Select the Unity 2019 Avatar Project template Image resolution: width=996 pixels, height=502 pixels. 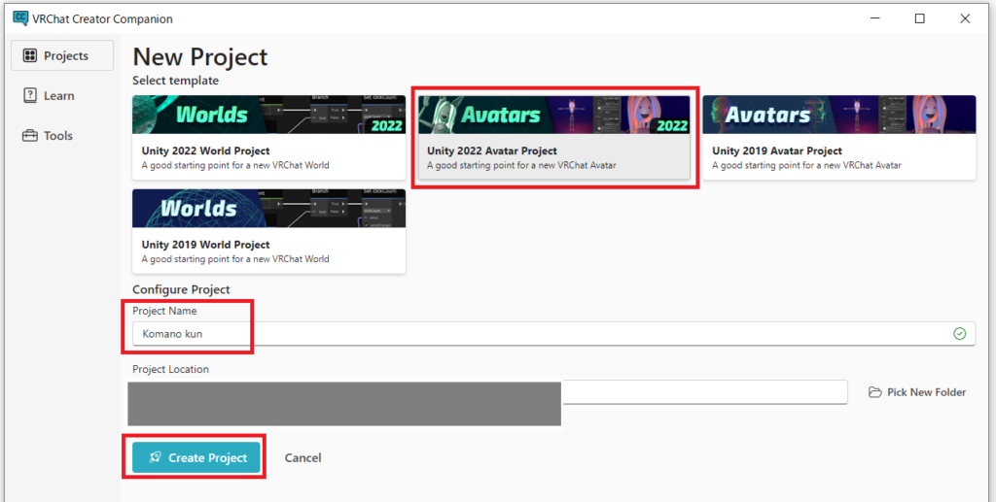tap(839, 138)
